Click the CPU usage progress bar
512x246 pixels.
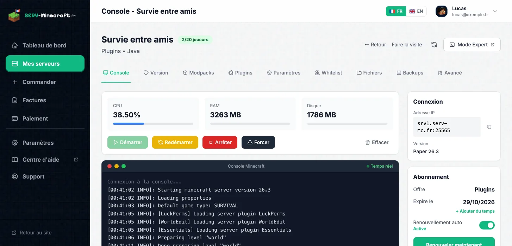pyautogui.click(x=153, y=124)
